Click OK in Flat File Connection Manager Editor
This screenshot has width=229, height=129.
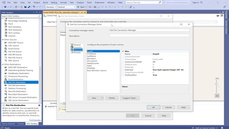tap(154, 107)
